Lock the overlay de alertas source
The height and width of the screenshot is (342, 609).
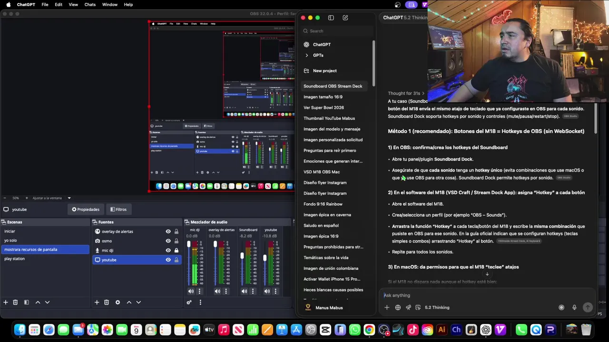coord(177,231)
